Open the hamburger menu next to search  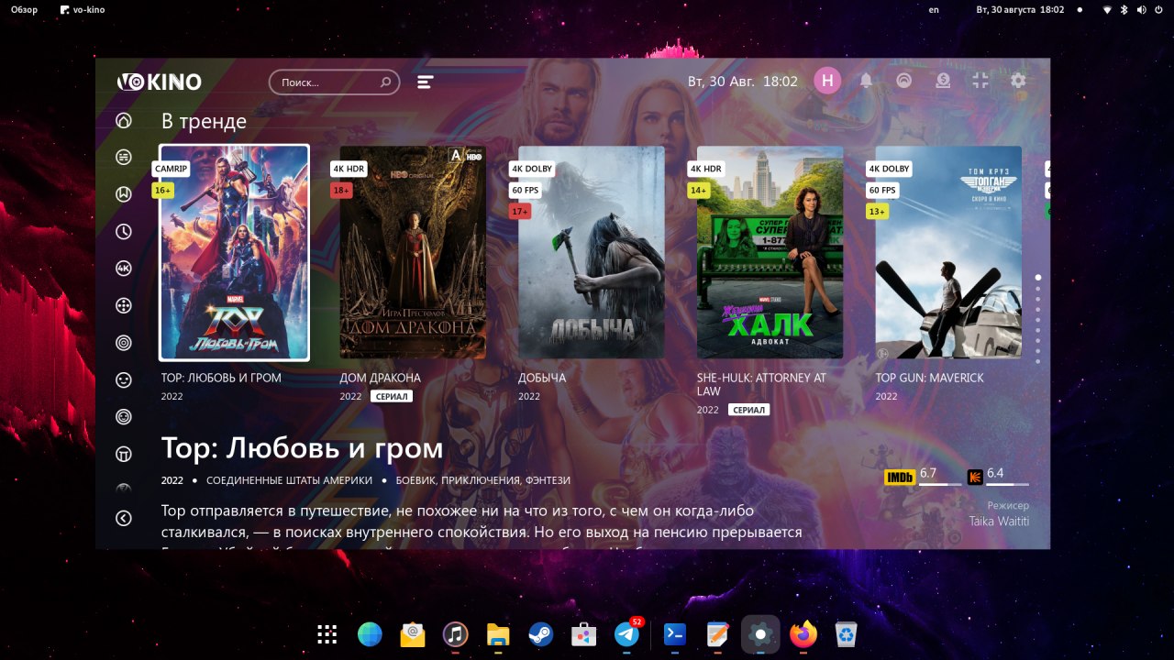[x=425, y=82]
